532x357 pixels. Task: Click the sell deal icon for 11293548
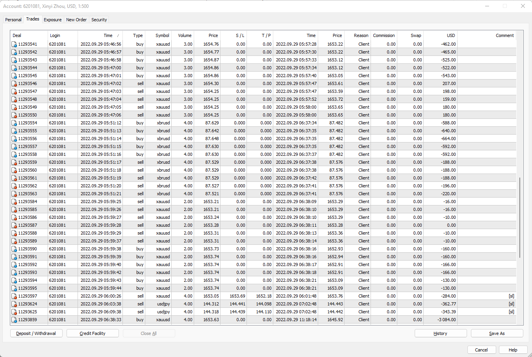coord(14,99)
